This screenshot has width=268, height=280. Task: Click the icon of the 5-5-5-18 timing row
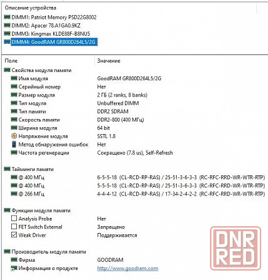(x=14, y=185)
